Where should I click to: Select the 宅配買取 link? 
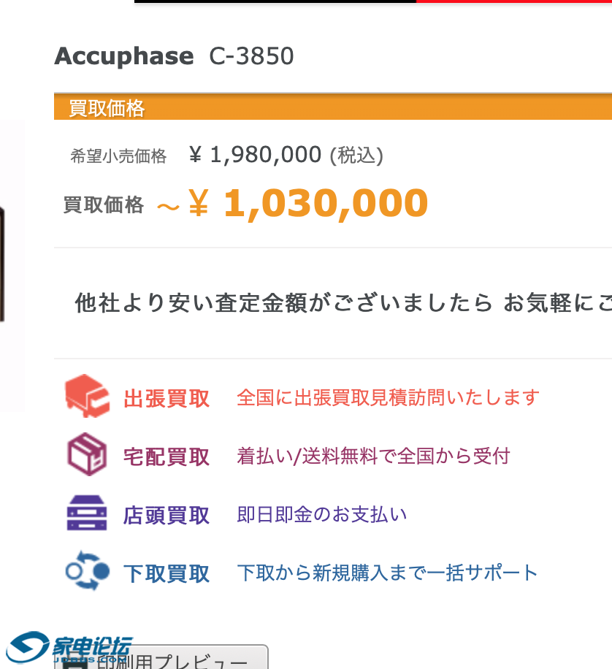tap(167, 457)
